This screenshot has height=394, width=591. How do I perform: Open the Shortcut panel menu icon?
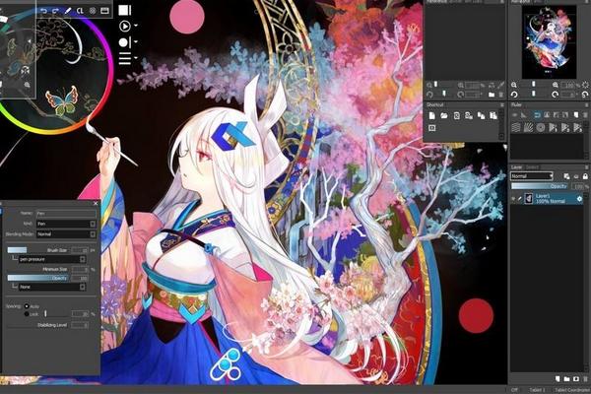502,104
